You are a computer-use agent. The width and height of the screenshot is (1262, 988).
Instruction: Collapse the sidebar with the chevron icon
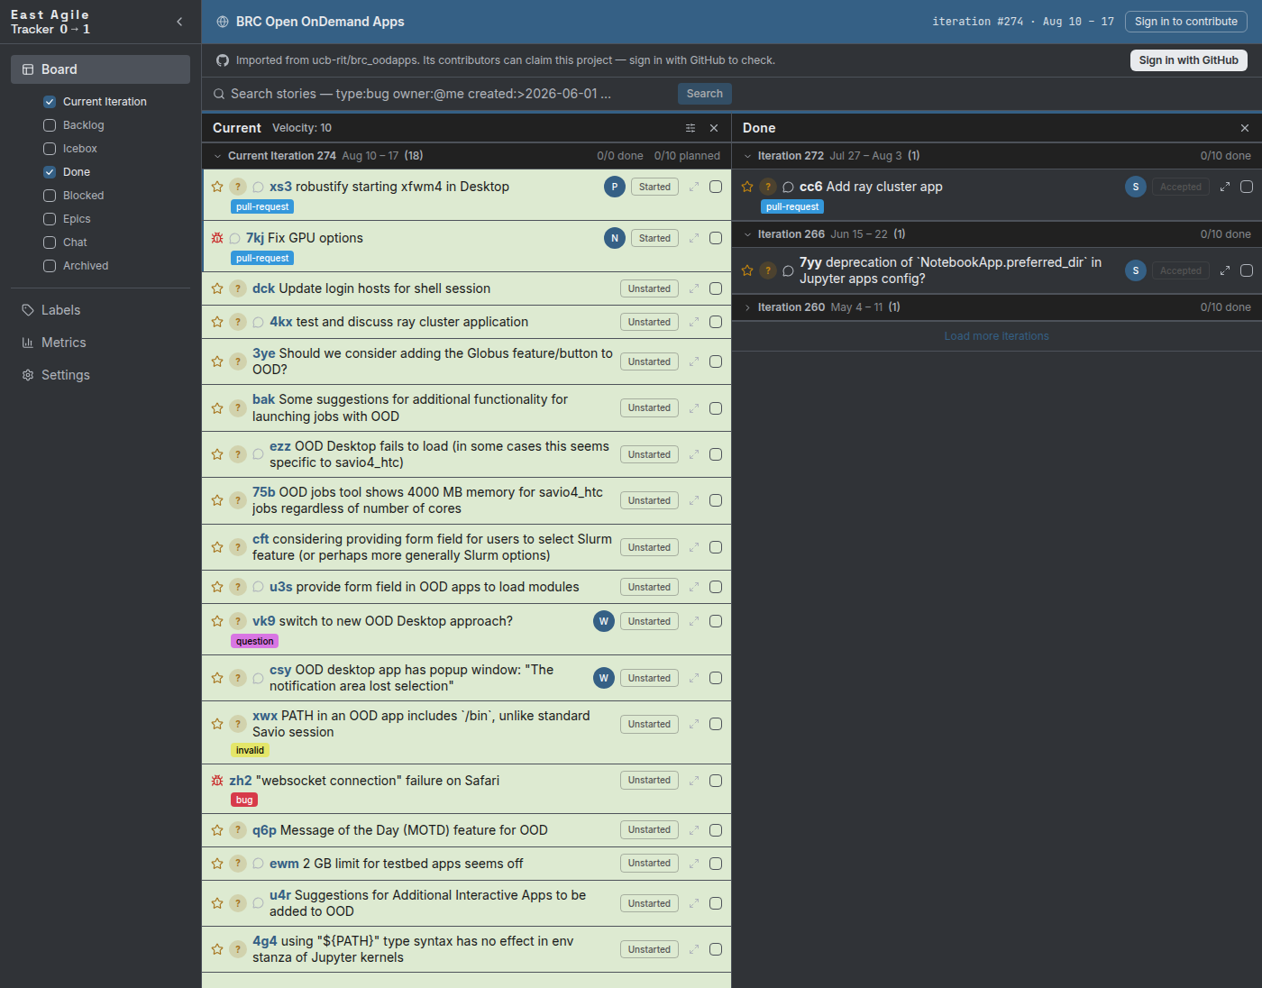click(179, 22)
